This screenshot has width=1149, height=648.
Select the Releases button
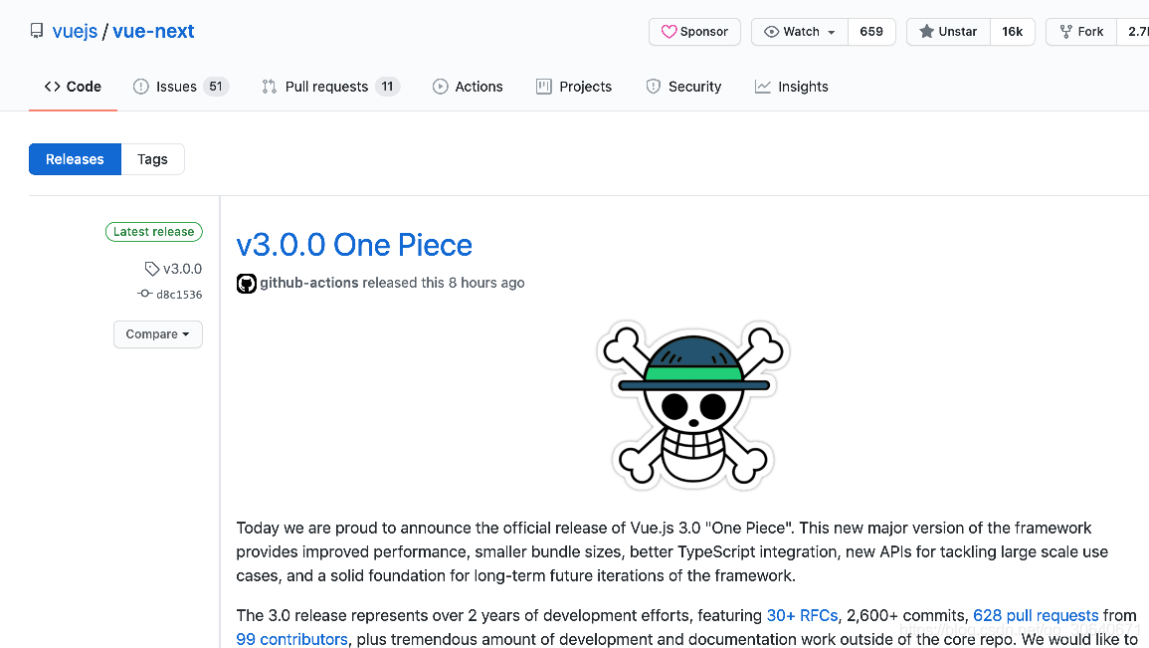point(75,159)
